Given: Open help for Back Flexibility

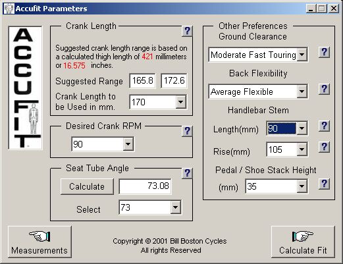Looking at the screenshot, I should tap(324, 89).
